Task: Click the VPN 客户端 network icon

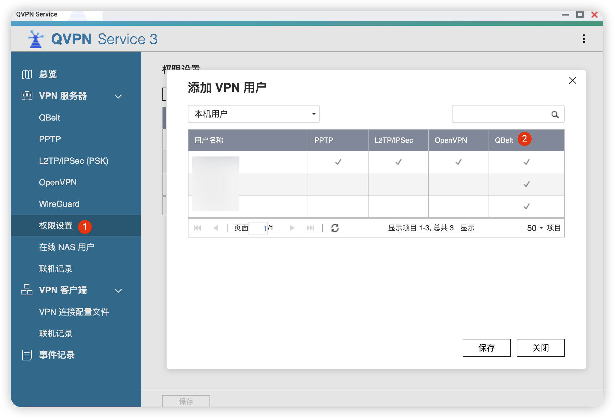Action: click(x=27, y=290)
